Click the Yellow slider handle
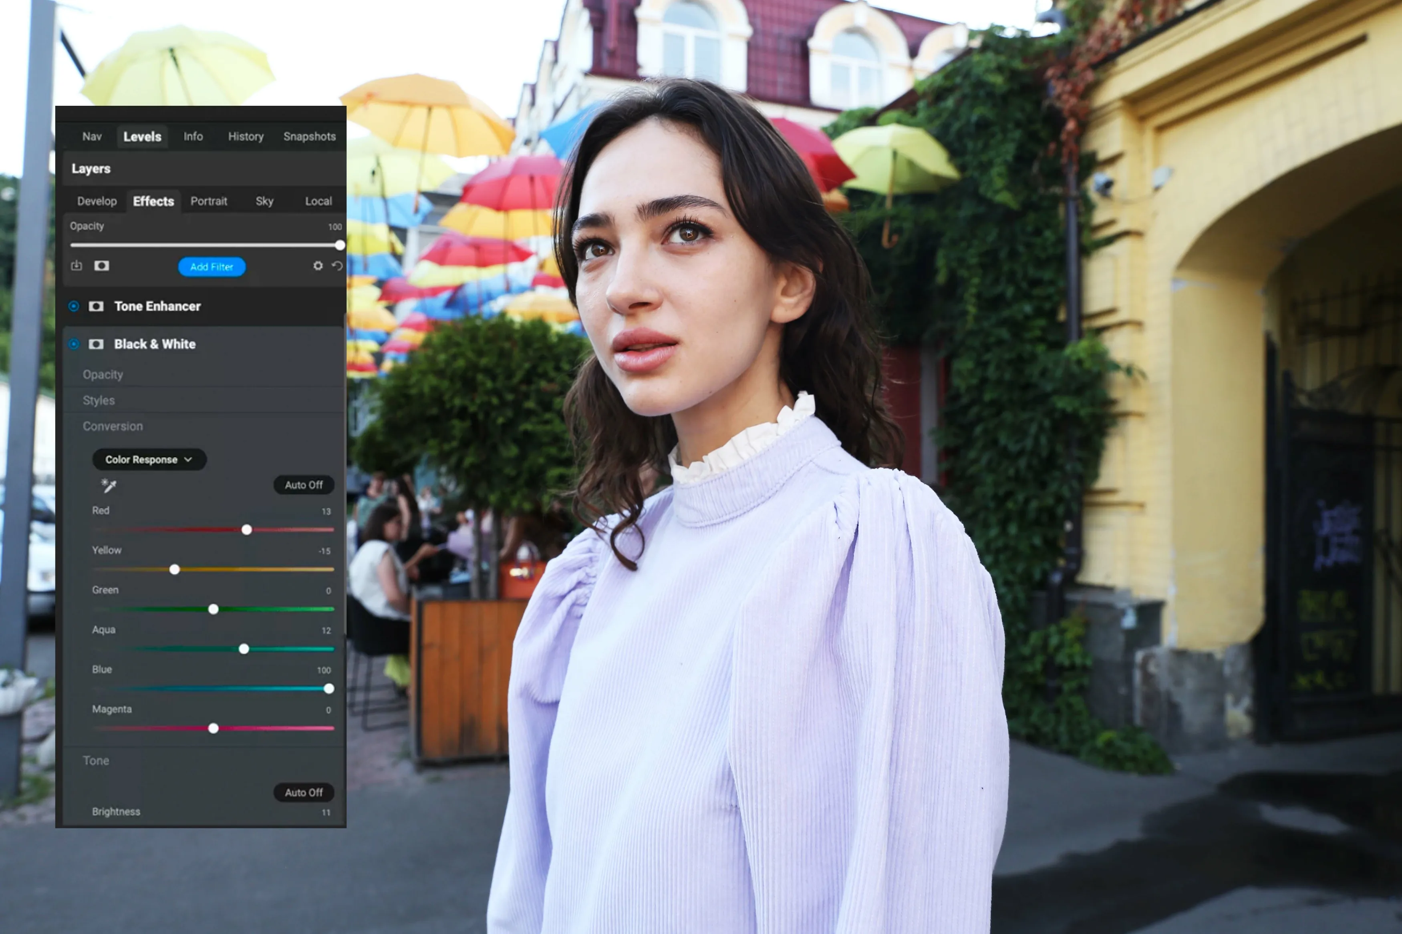Screen dimensions: 1402x934 click(x=175, y=569)
